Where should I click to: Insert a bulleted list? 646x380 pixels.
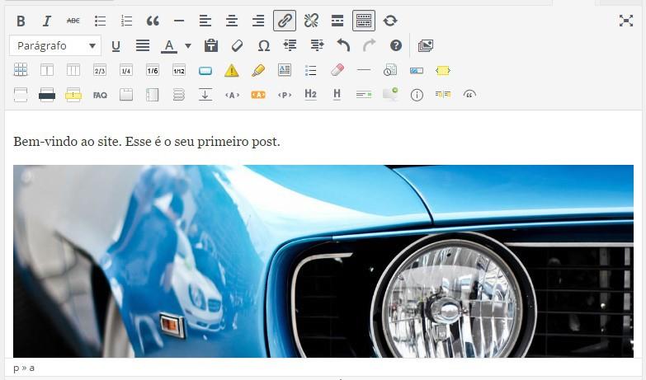coord(100,21)
